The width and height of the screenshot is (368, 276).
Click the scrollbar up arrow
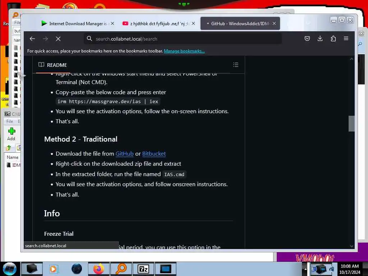[x=351, y=59]
